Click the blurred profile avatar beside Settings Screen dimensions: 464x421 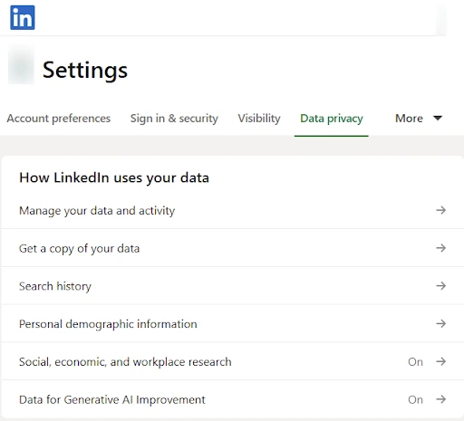point(21,64)
